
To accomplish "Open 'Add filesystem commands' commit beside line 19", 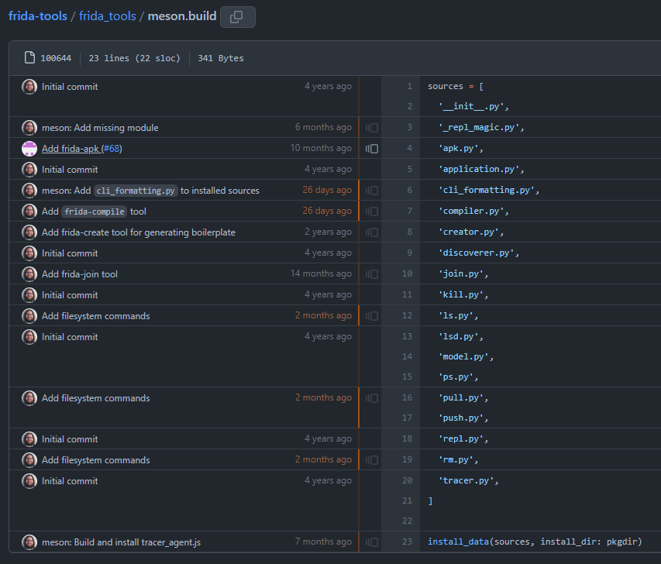I will (x=95, y=460).
